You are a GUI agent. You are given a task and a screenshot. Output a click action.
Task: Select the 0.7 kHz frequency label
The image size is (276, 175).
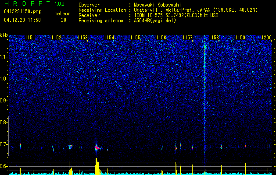pos(4,144)
